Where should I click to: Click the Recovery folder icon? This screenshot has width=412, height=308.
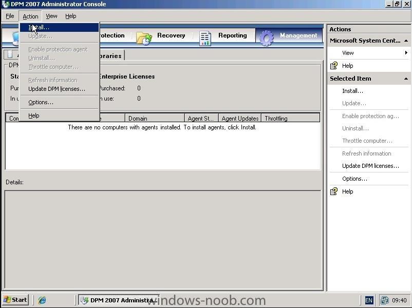coord(144,38)
